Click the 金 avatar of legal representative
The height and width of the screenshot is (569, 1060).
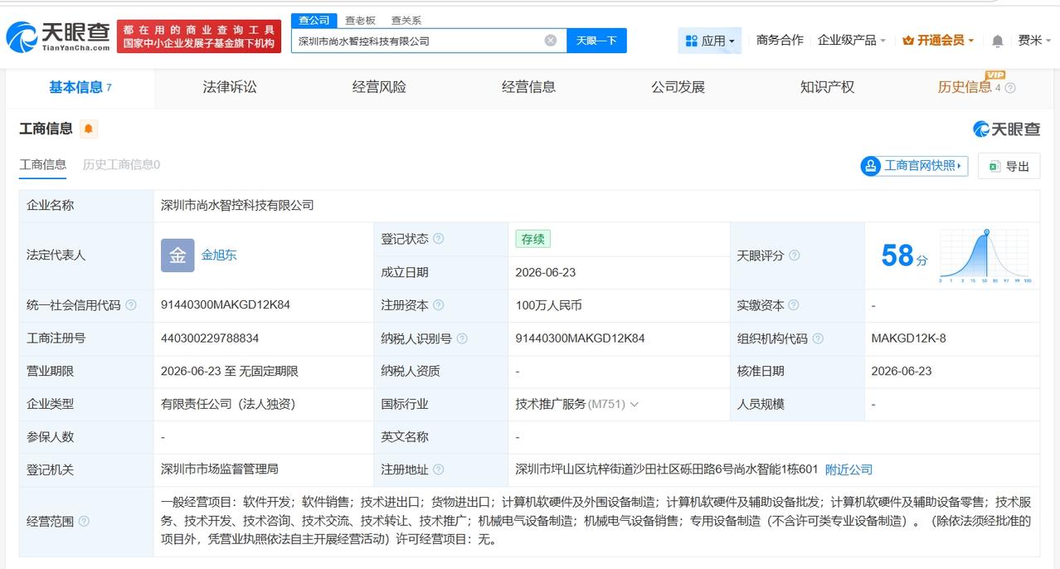[177, 255]
